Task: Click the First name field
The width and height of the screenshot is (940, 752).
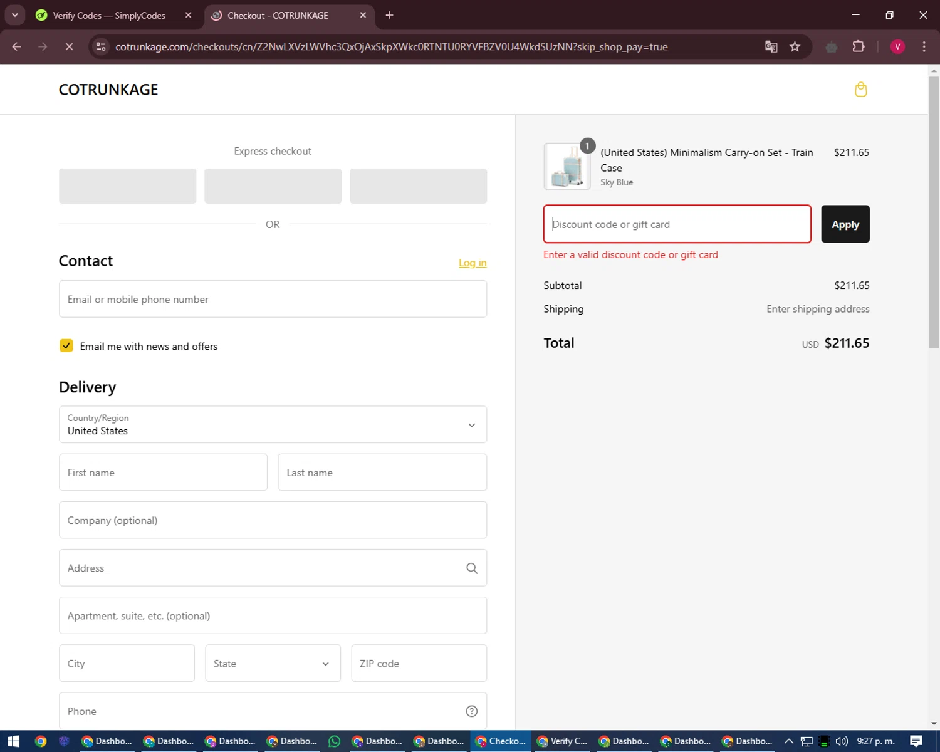Action: pyautogui.click(x=163, y=473)
